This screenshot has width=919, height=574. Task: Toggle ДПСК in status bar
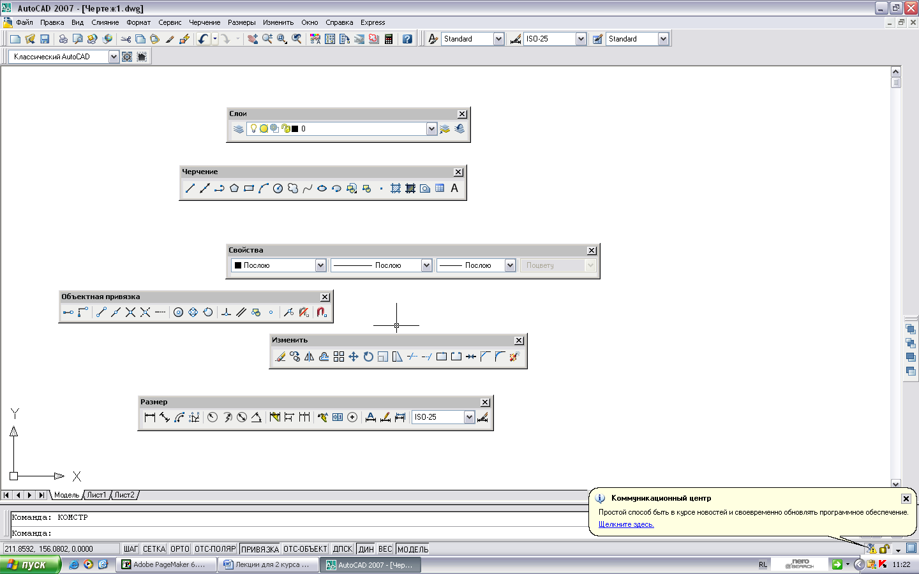point(343,548)
